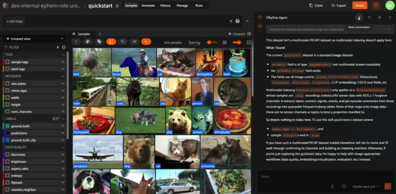
Task: Enable the blurriness checkbox
Action: [x=7, y=154]
